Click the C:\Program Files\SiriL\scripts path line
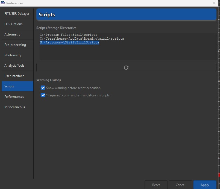 (69, 35)
